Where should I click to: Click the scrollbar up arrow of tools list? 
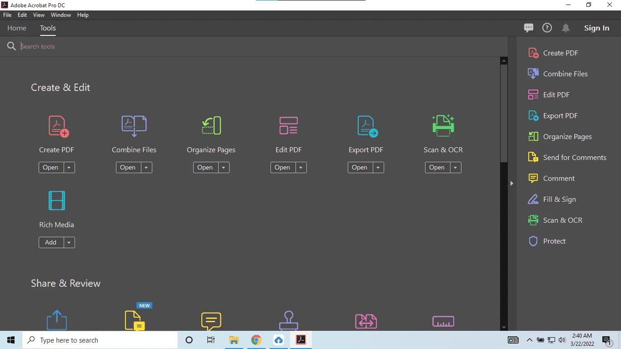(x=504, y=61)
